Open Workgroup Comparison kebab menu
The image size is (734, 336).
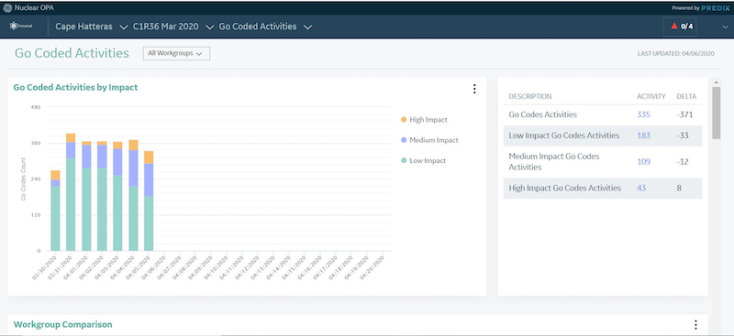(x=695, y=325)
